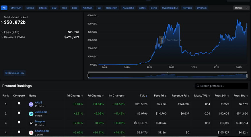Click the Morpho butterfly logo icon
Image resolution: width=251 pixels, height=137 pixels.
click(x=31, y=123)
